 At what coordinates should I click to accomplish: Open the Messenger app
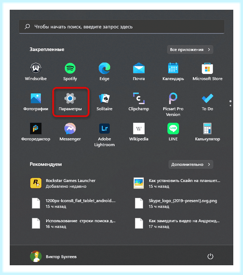[70, 132]
